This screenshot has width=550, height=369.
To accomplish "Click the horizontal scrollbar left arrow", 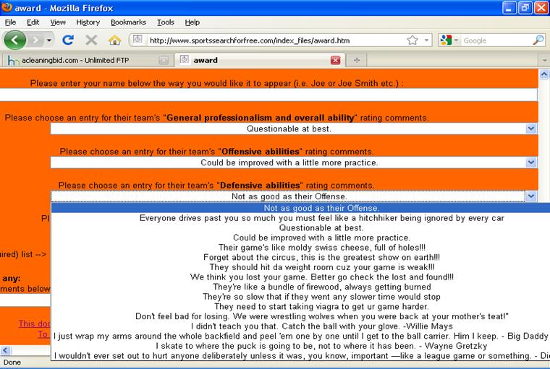I will coord(5,350).
